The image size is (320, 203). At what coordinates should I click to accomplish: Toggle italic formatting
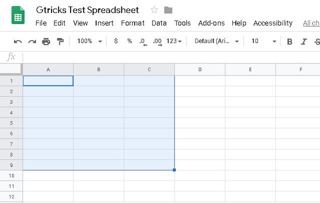click(303, 41)
